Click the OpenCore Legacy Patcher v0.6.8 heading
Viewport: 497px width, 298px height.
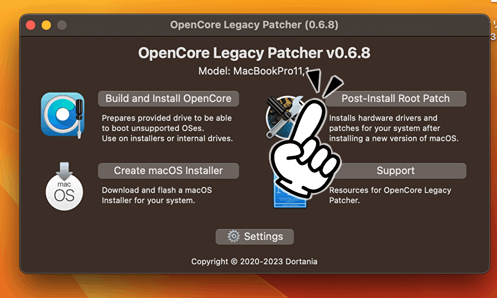(254, 53)
